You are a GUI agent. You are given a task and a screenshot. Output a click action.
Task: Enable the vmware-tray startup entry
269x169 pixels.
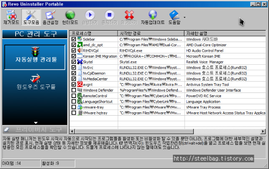[74, 107]
